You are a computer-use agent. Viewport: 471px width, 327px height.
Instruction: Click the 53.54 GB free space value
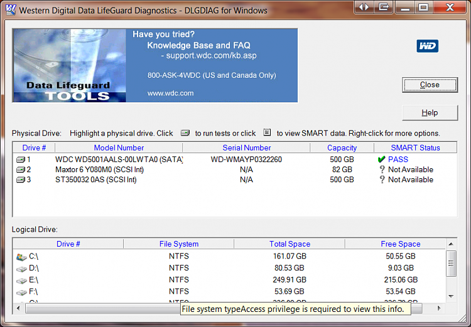coord(401,292)
